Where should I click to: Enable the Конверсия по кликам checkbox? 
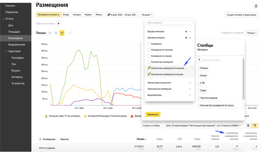(x=149, y=56)
